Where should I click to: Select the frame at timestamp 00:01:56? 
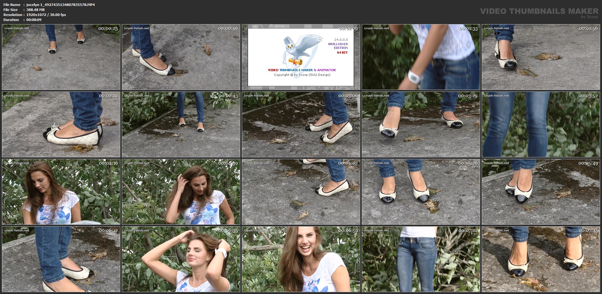(x=541, y=57)
